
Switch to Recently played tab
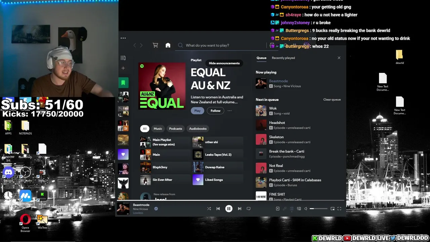click(283, 58)
